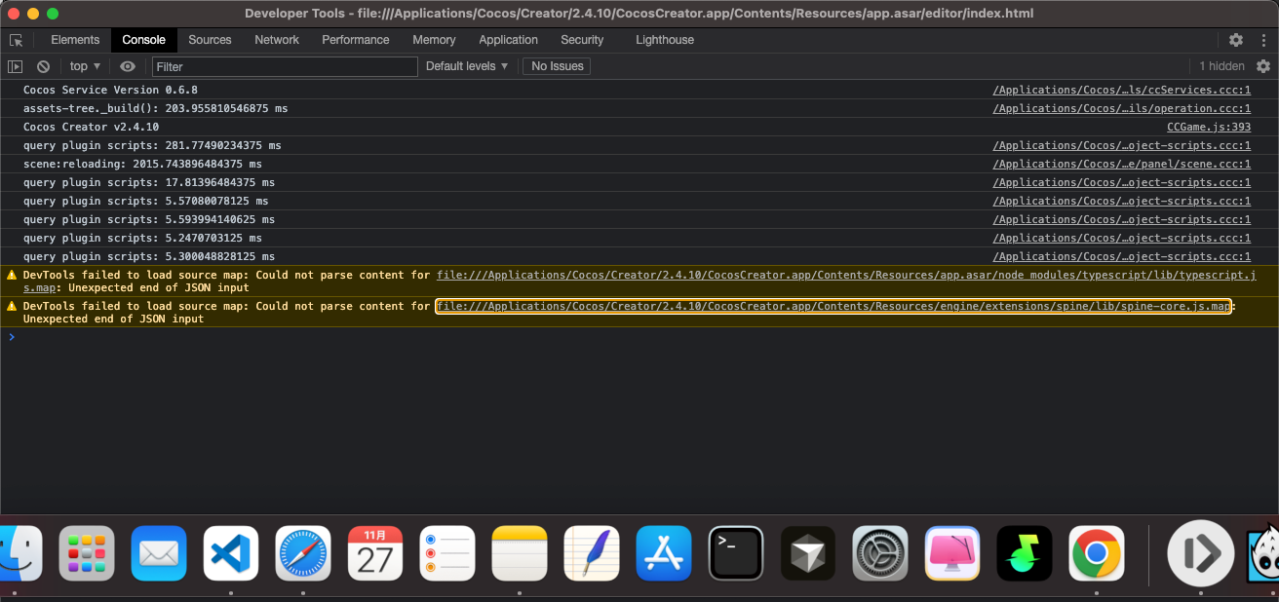The image size is (1279, 602).
Task: Select 'Cocos Service Version 0.6.8' log text
Action: click(x=110, y=90)
